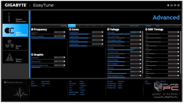The width and height of the screenshot is (183, 103).
Task: Click the Voltage list scrollbar
Action: 142,52
